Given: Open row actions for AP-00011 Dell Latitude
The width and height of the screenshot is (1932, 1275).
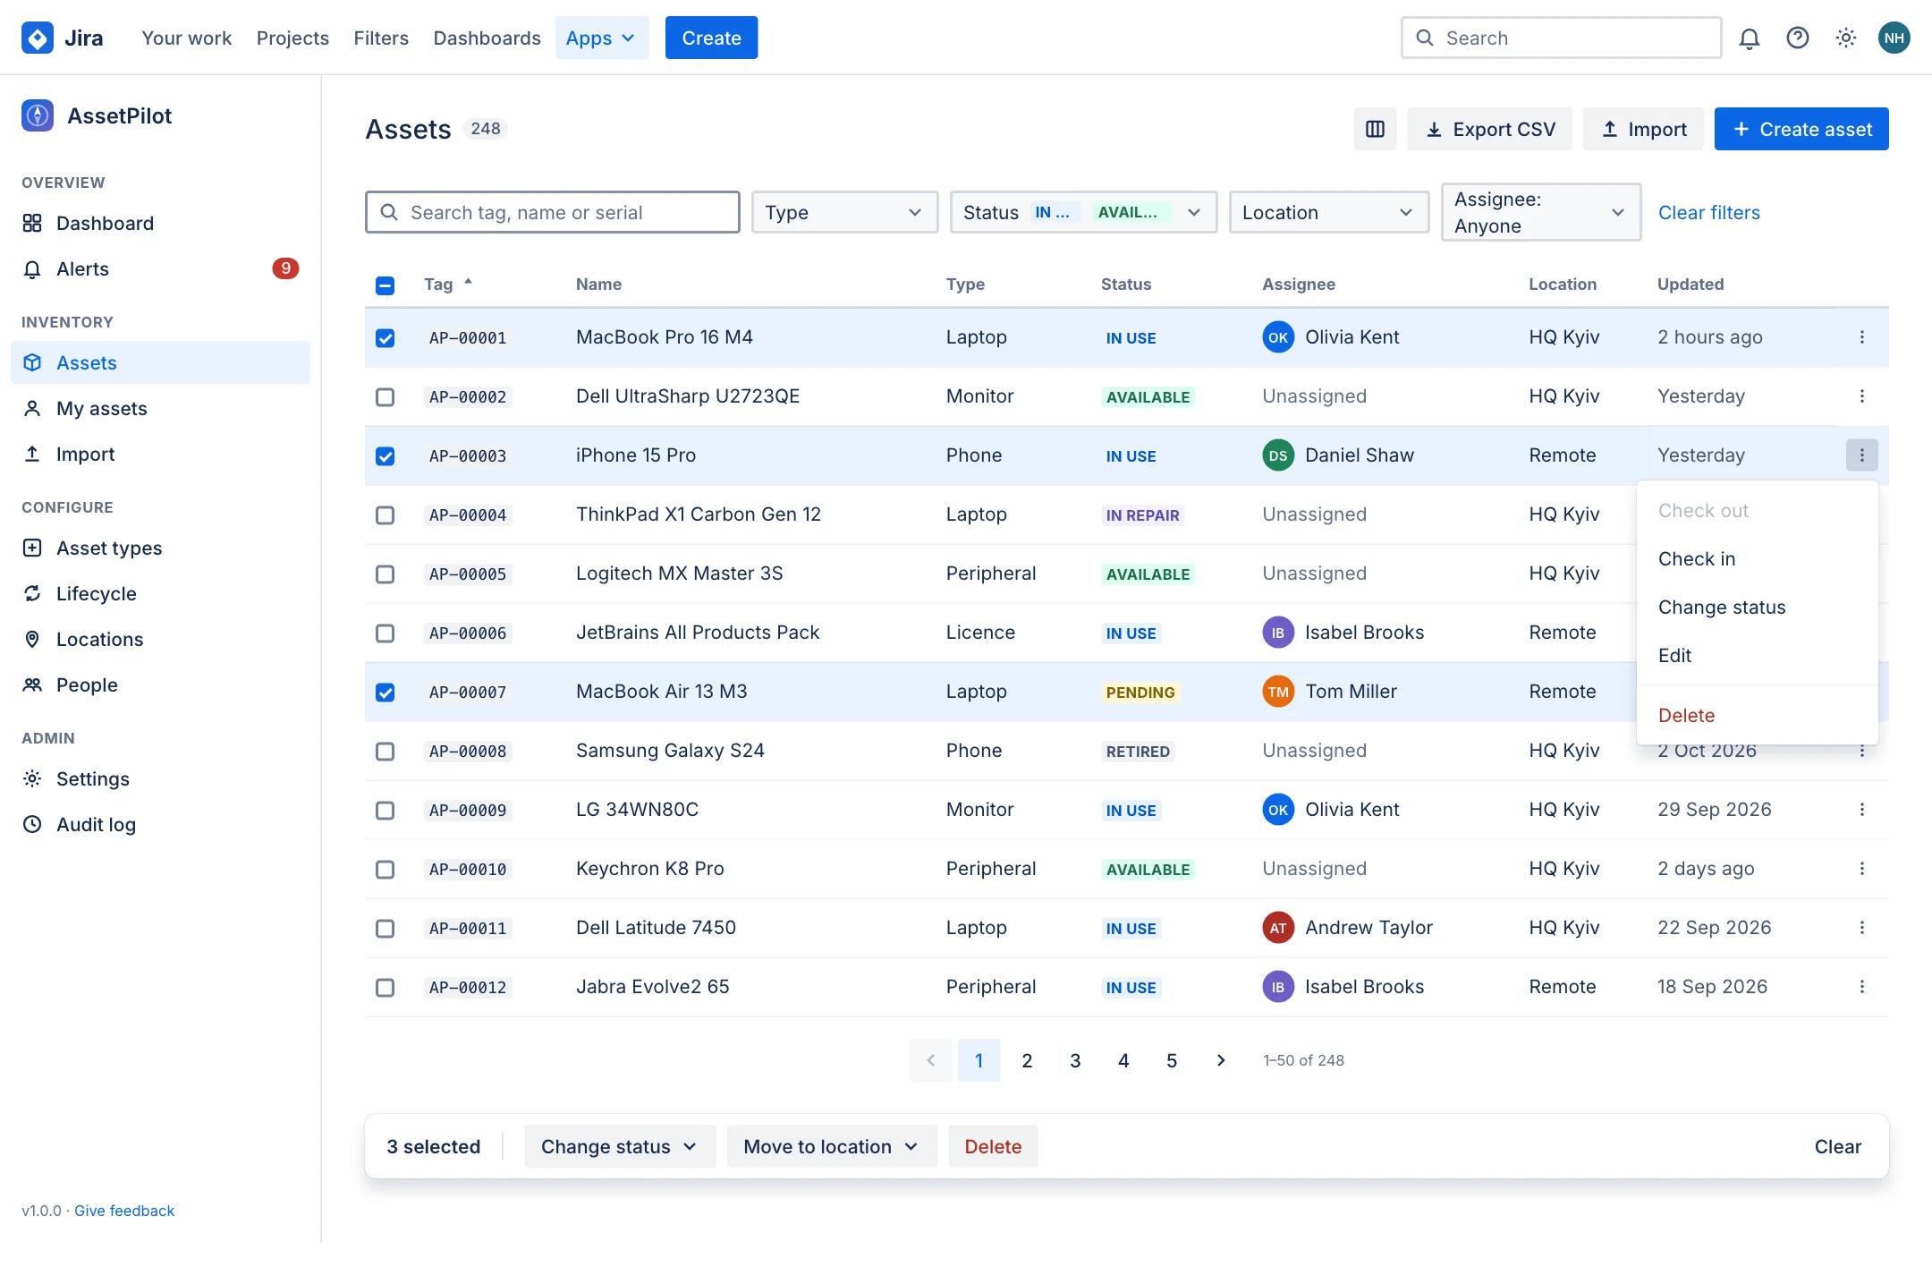Looking at the screenshot, I should tap(1861, 928).
